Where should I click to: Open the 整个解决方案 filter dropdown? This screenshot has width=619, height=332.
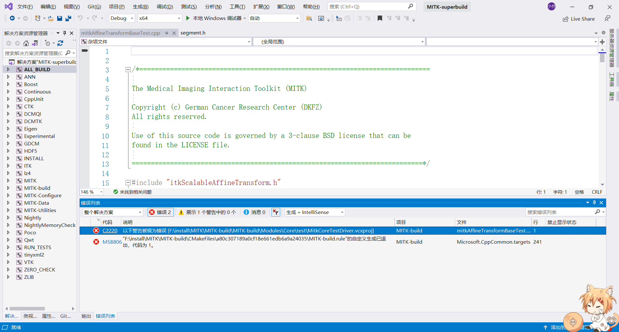pos(113,212)
